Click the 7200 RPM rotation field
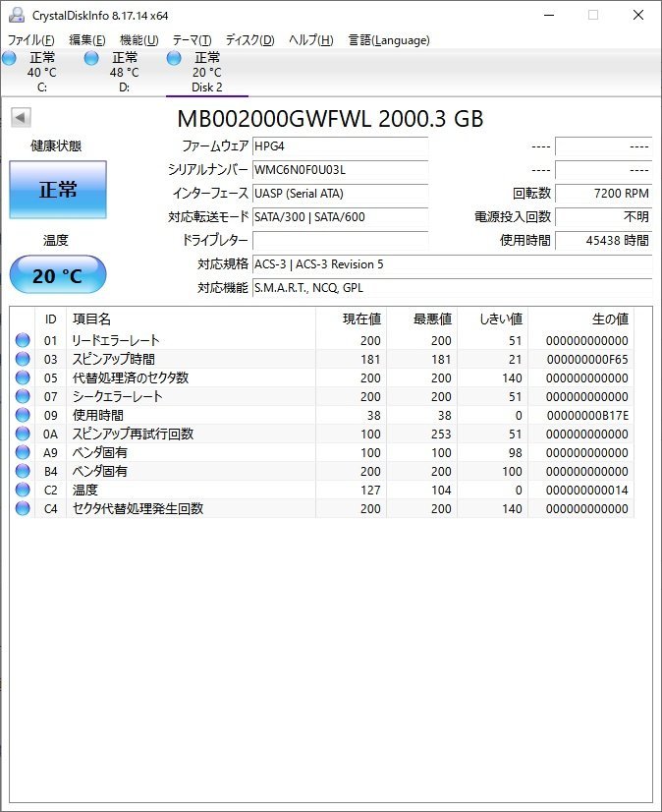 coord(603,193)
